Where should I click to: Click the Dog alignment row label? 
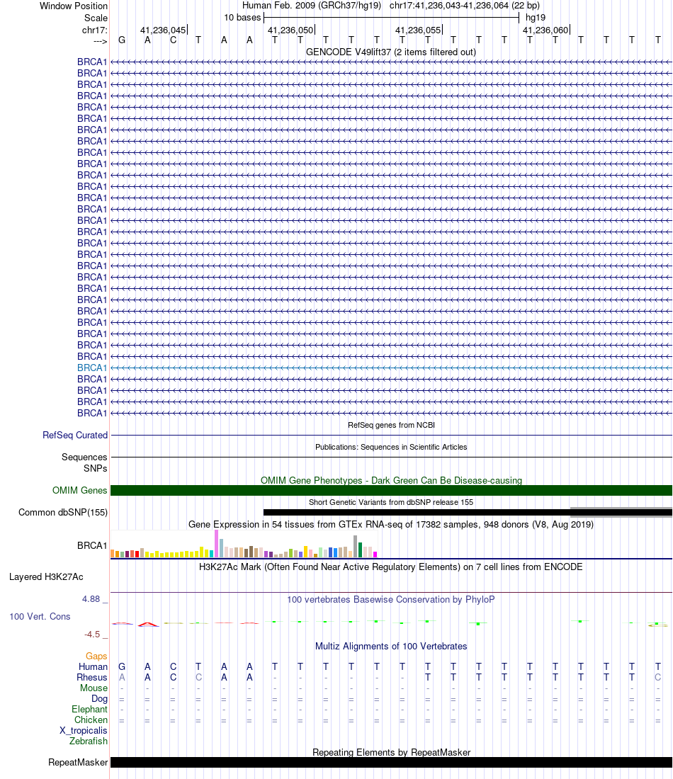point(99,699)
